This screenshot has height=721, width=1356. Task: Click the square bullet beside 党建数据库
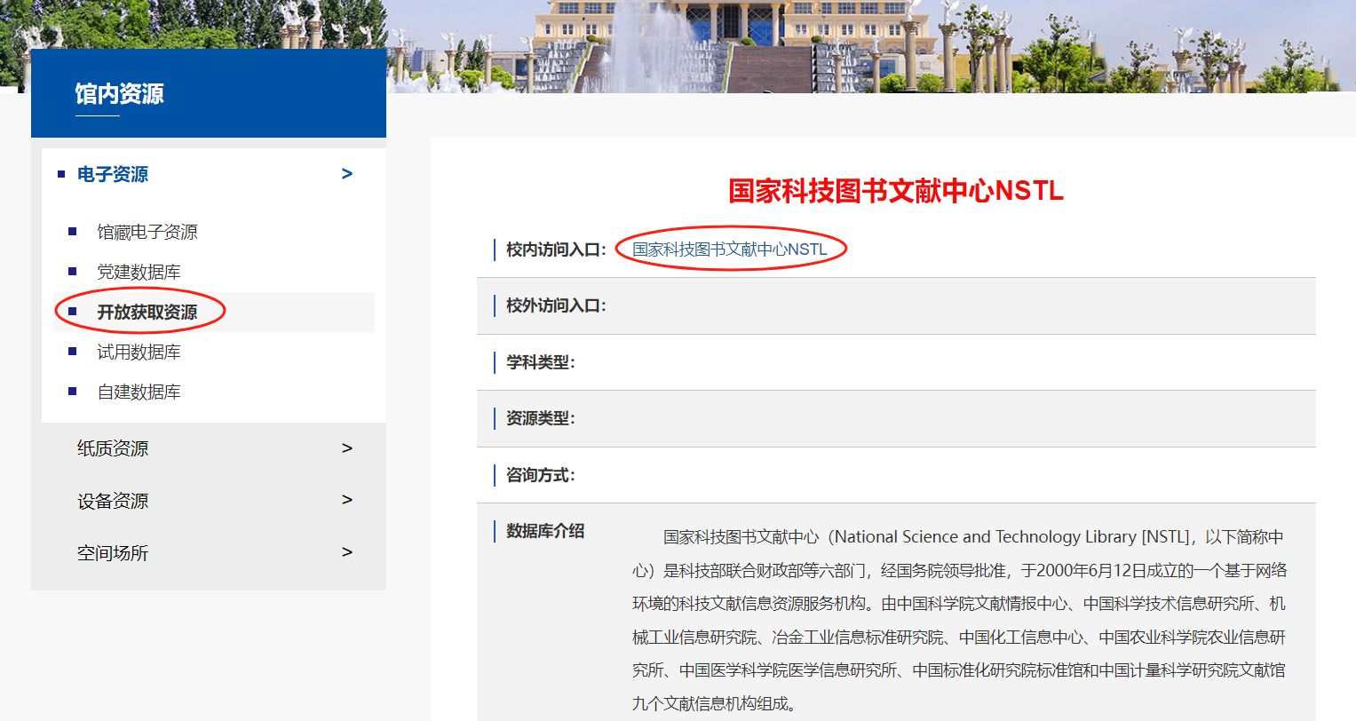[73, 272]
